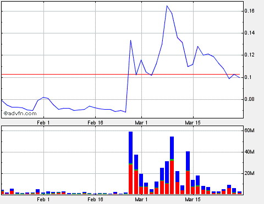Select Mar 15 date under price chart

pyautogui.click(x=193, y=123)
